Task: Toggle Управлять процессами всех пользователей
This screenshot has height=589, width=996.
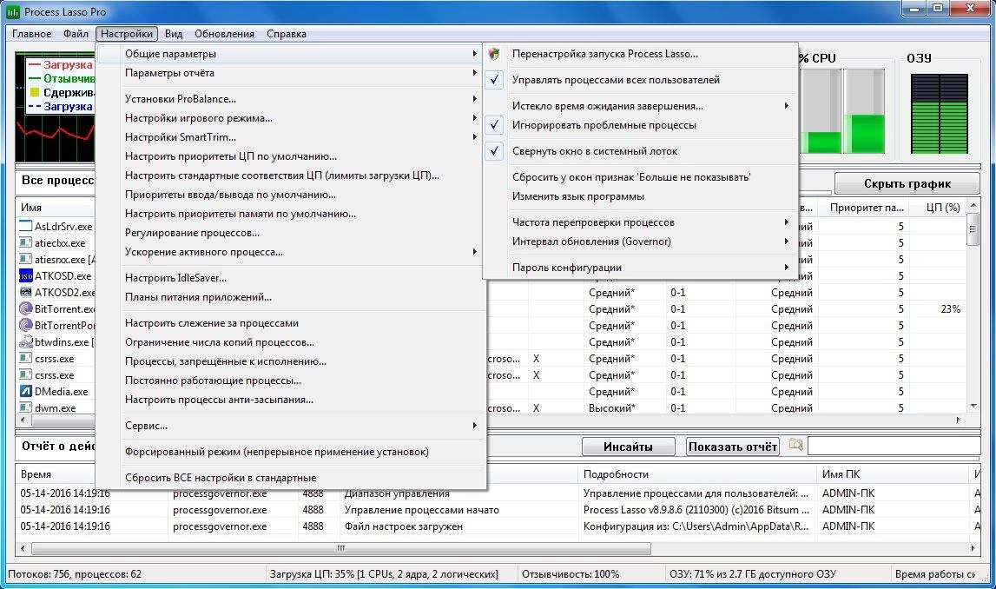Action: coord(640,80)
